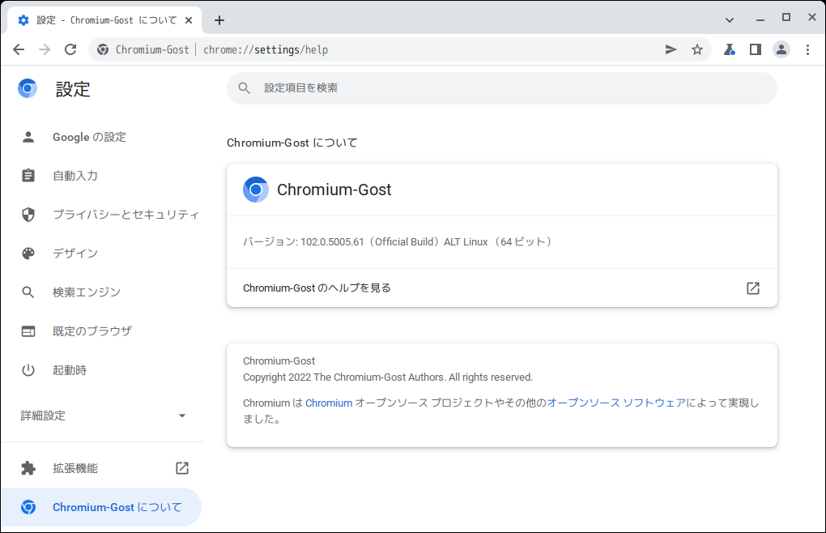Open the tab search chevron
826x533 pixels.
[730, 20]
